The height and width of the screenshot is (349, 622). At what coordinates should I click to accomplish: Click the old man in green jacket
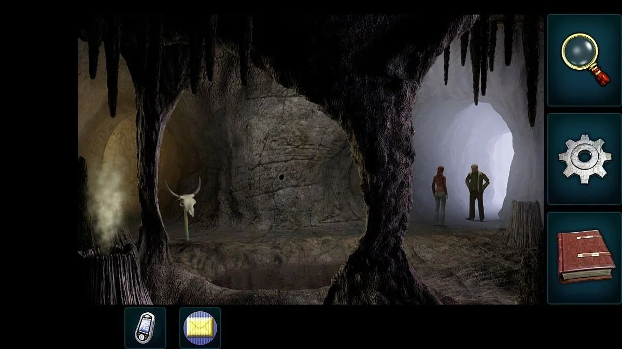pos(476,192)
